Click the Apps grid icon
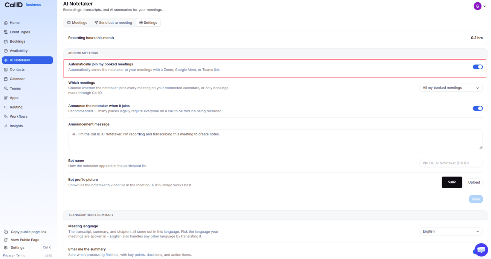This screenshot has height=259, width=491. pos(6,98)
